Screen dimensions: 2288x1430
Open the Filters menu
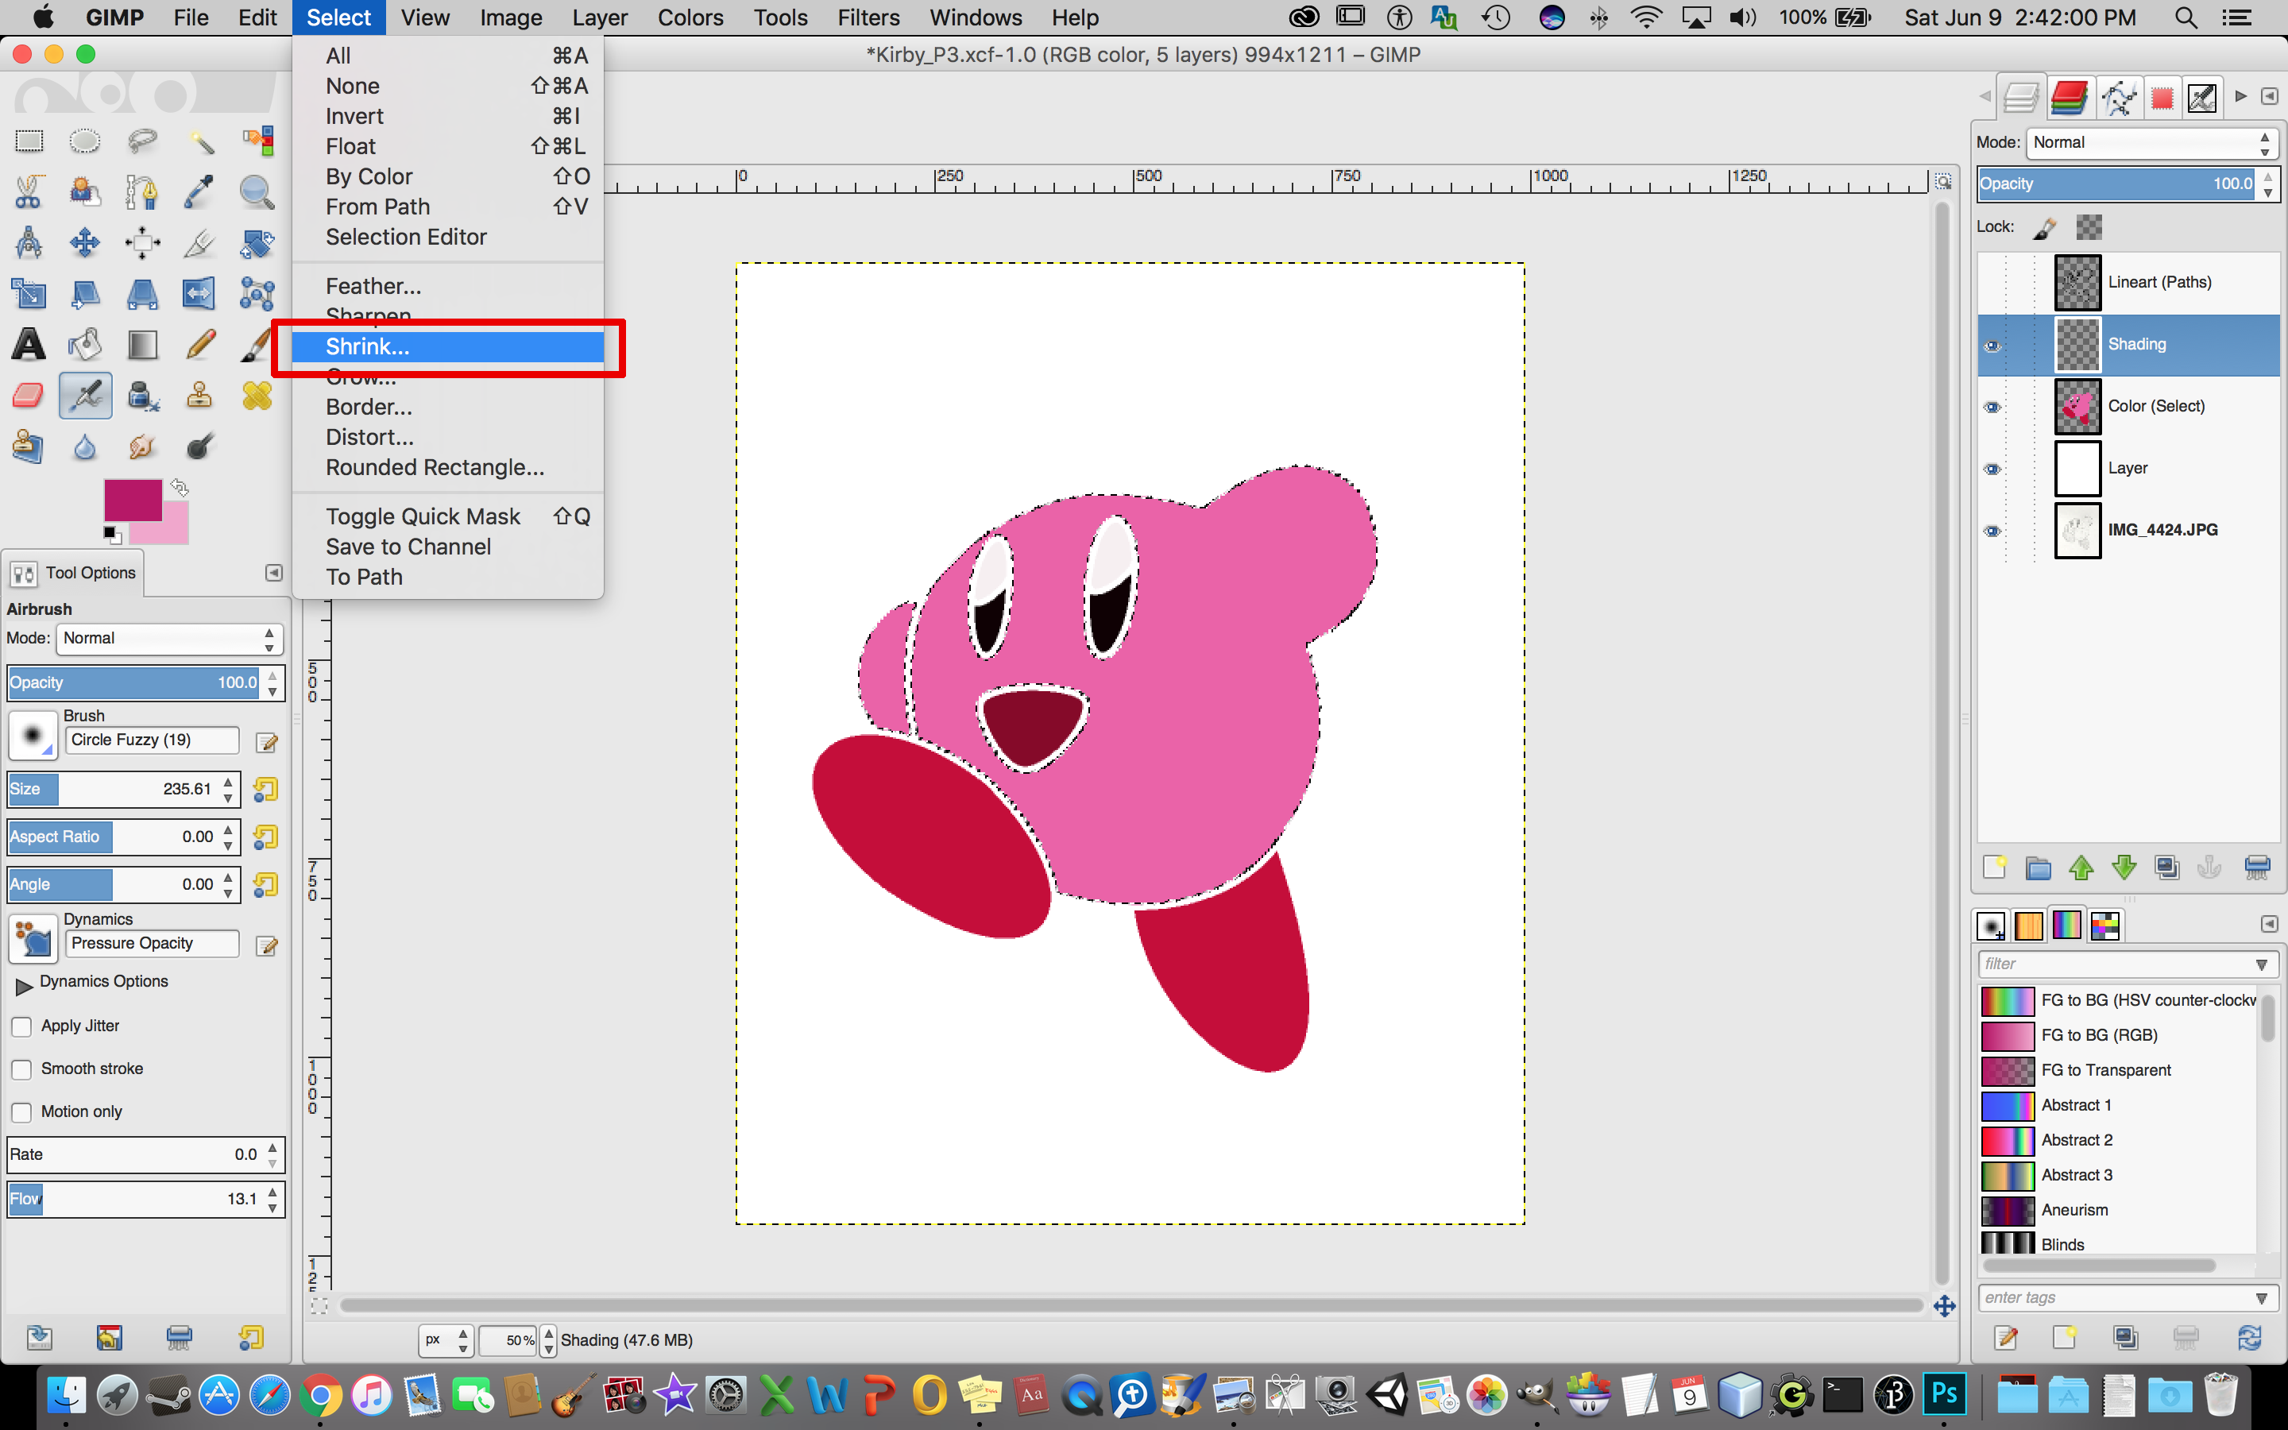click(x=868, y=18)
